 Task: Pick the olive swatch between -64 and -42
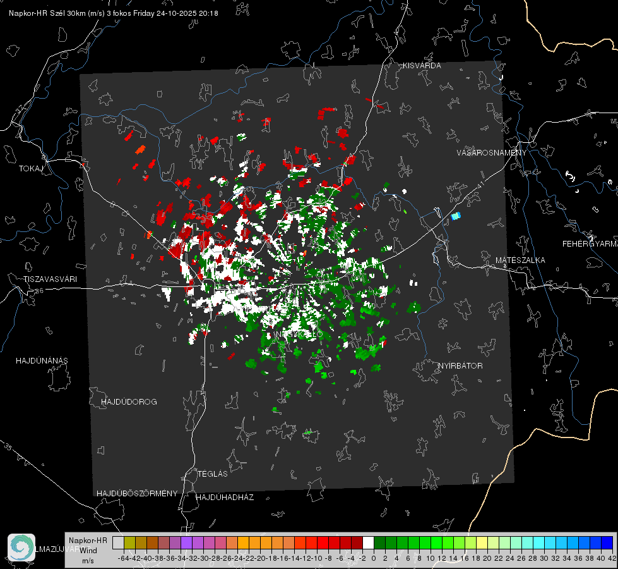click(129, 542)
